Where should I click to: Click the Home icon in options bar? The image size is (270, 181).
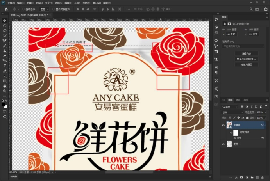(6, 9)
